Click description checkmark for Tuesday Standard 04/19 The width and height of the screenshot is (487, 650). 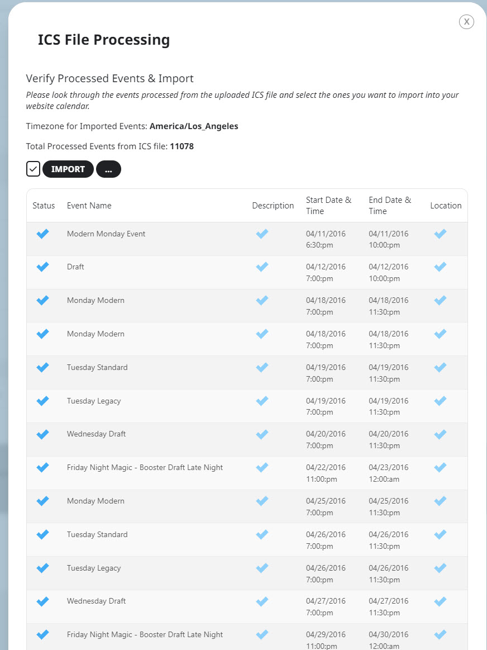pos(262,367)
